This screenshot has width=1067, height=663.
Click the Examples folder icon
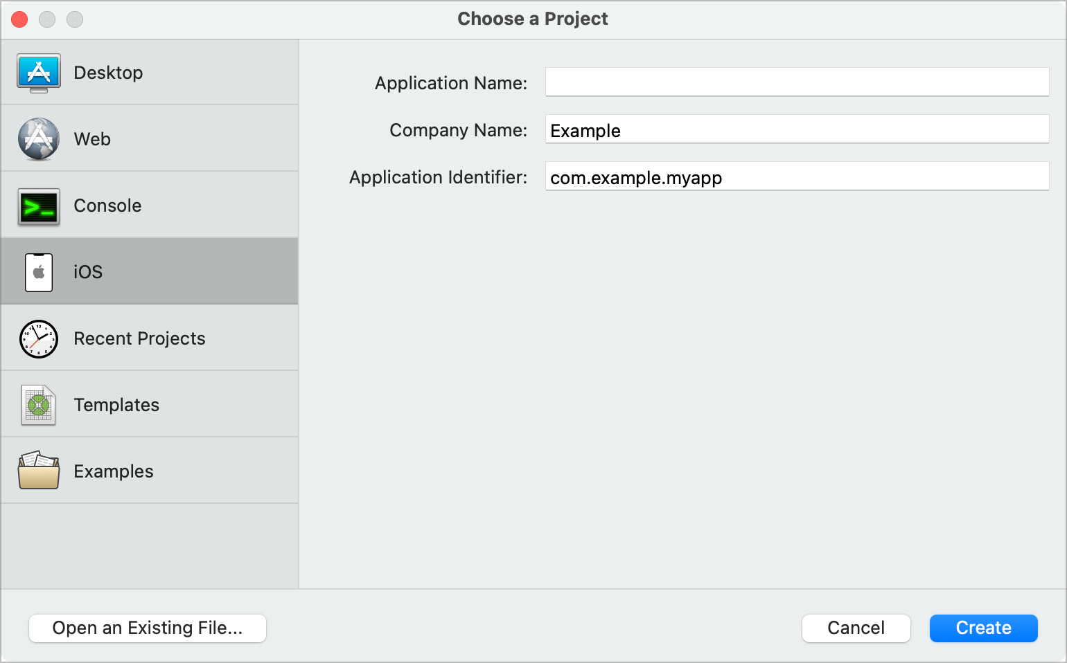point(39,471)
